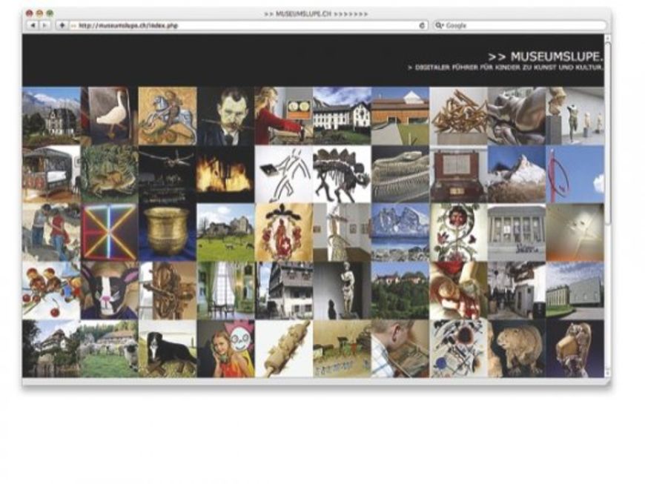Open the modern grey museum building thumbnail
The height and width of the screenshot is (484, 645).
coord(575,291)
